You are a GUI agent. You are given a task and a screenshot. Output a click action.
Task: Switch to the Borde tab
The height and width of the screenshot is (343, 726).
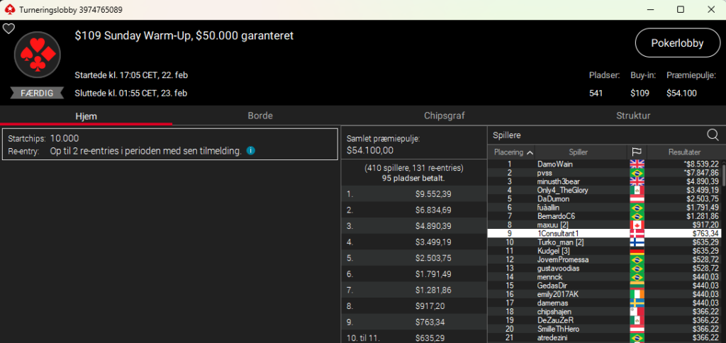(x=260, y=116)
